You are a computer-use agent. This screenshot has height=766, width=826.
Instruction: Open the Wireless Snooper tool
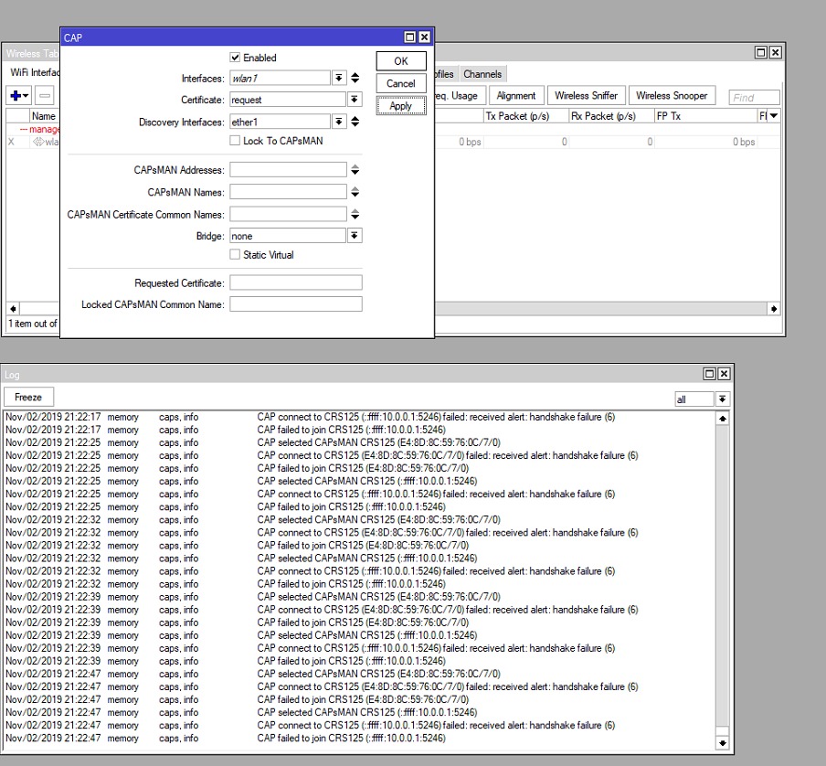[672, 95]
